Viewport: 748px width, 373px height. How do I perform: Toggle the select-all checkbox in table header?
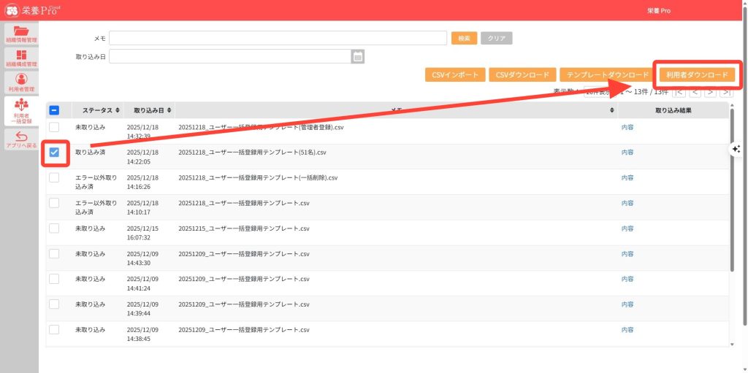[x=54, y=110]
